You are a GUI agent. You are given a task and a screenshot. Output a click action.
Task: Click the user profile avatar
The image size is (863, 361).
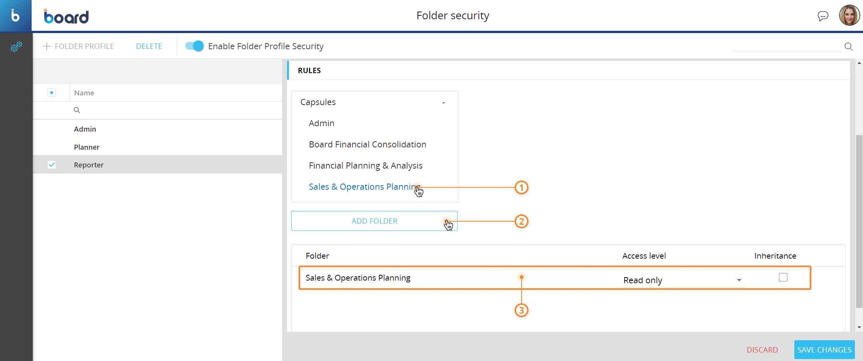[849, 16]
